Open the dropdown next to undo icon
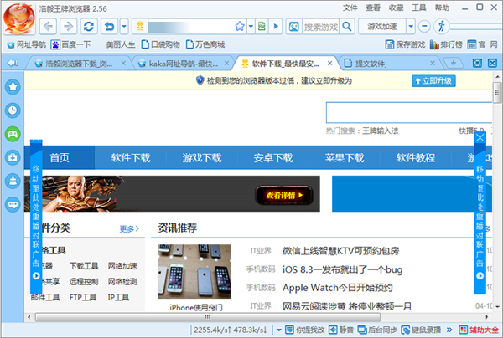 (124, 26)
